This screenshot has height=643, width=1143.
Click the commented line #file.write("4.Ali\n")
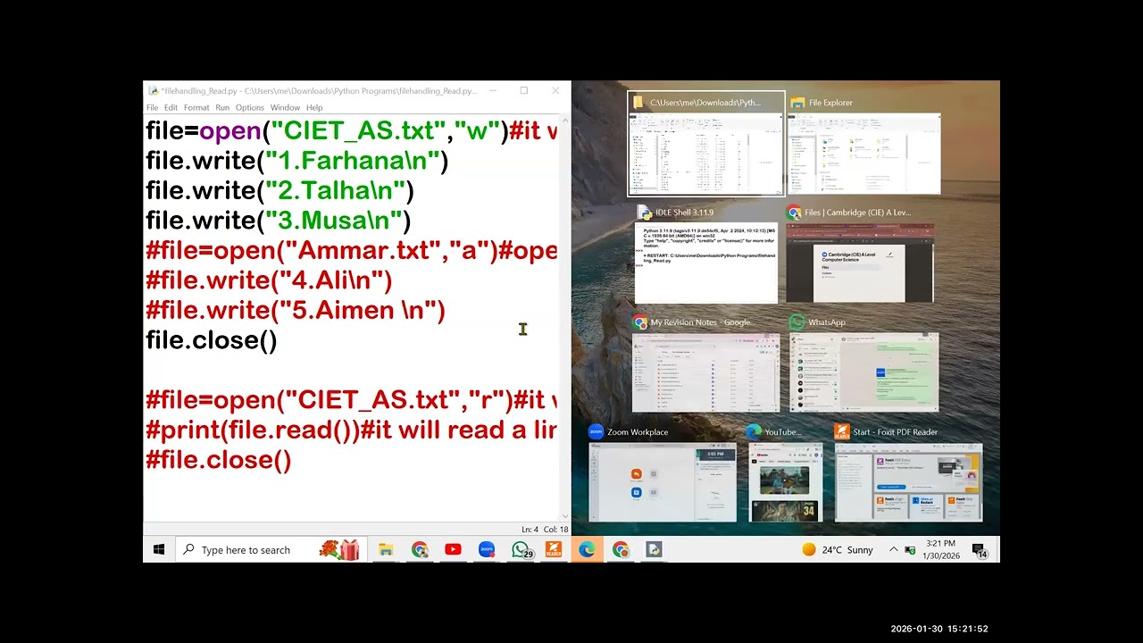[x=269, y=280]
